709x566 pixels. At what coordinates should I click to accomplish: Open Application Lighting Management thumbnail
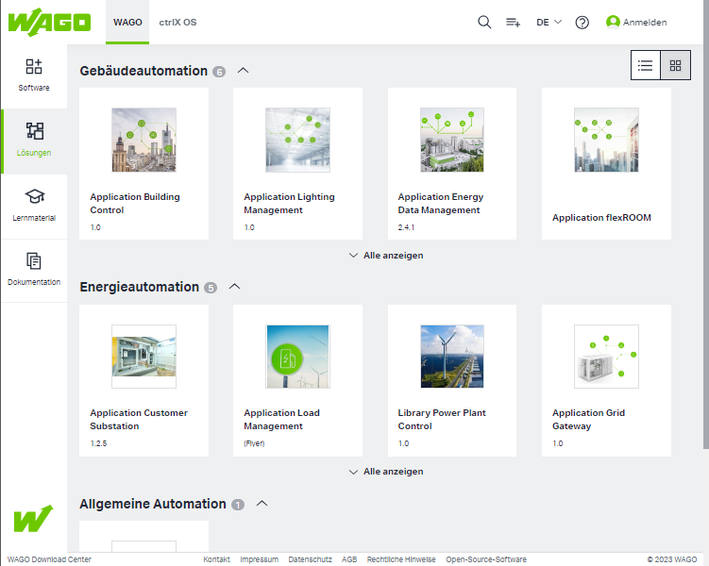(x=297, y=140)
